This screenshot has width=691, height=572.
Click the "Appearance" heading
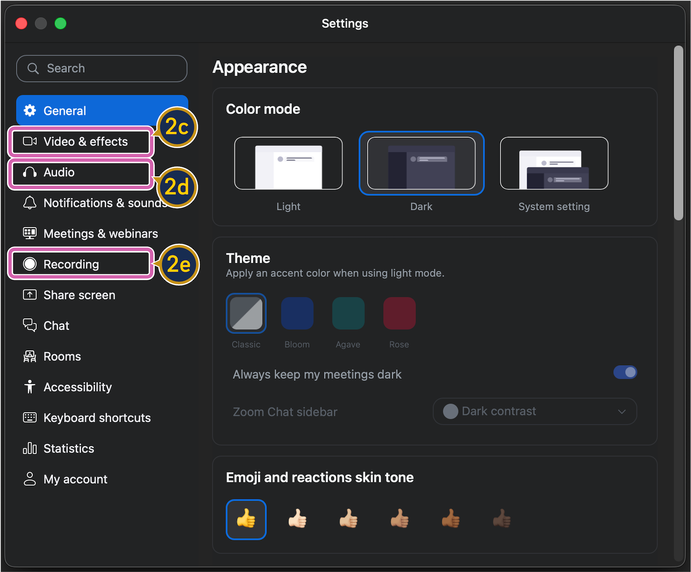tap(260, 67)
